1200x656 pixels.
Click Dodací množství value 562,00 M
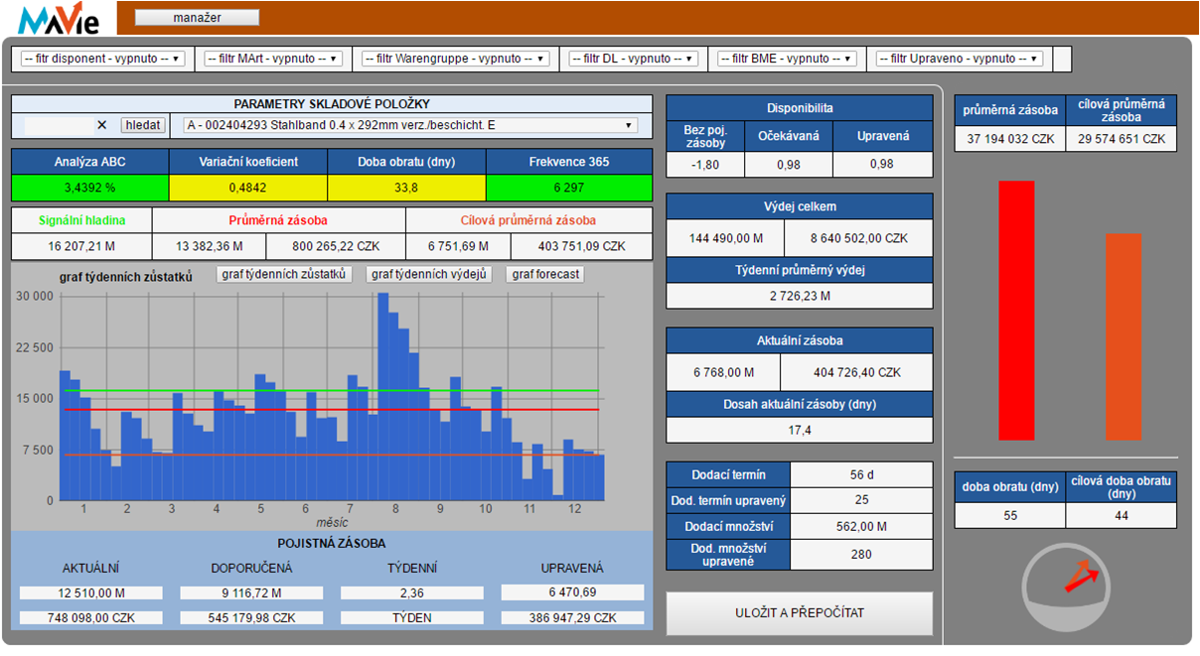pos(862,527)
